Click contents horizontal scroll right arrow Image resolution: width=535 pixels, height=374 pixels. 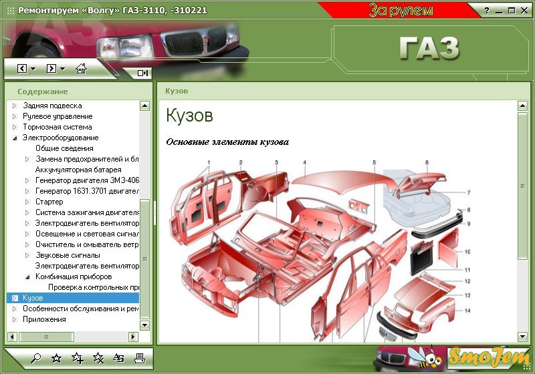click(133, 337)
